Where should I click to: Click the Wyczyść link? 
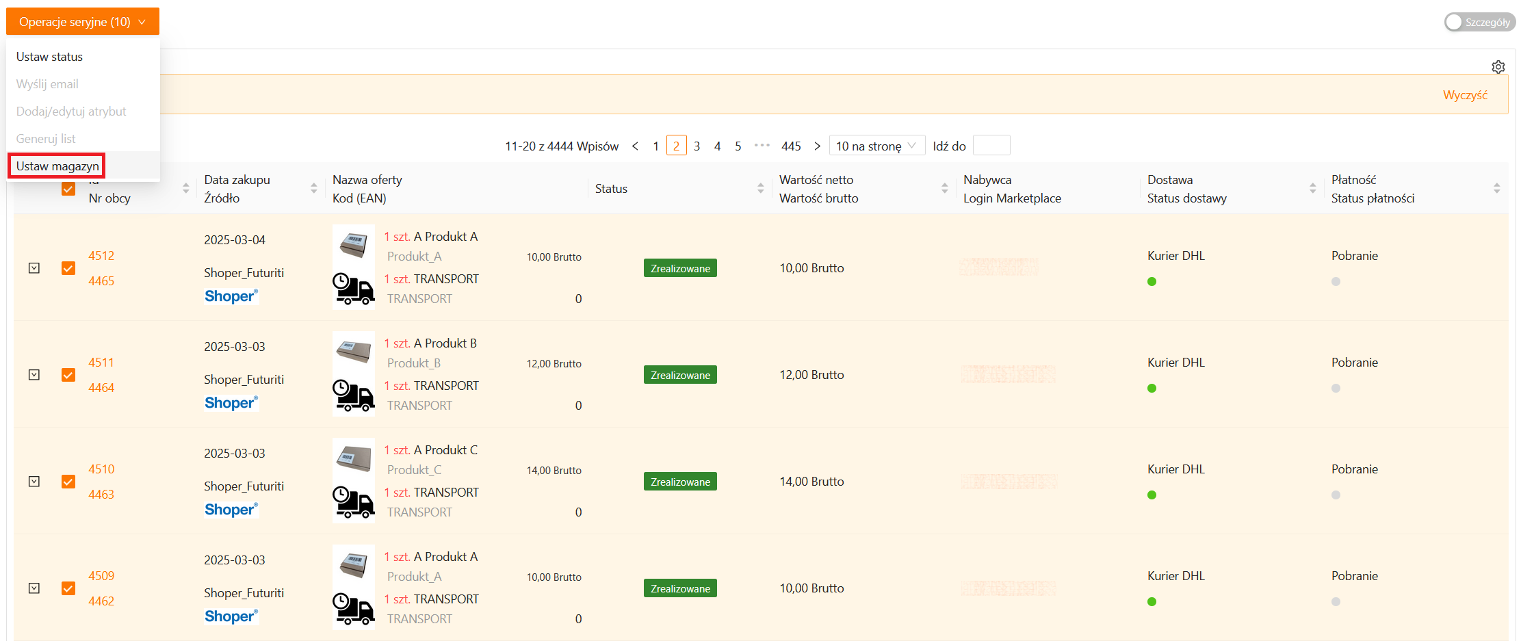click(1464, 95)
